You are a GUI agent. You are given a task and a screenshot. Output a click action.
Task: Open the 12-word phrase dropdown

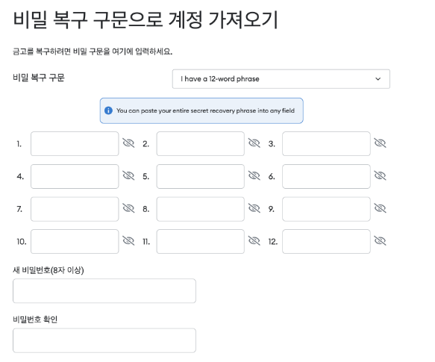(281, 79)
